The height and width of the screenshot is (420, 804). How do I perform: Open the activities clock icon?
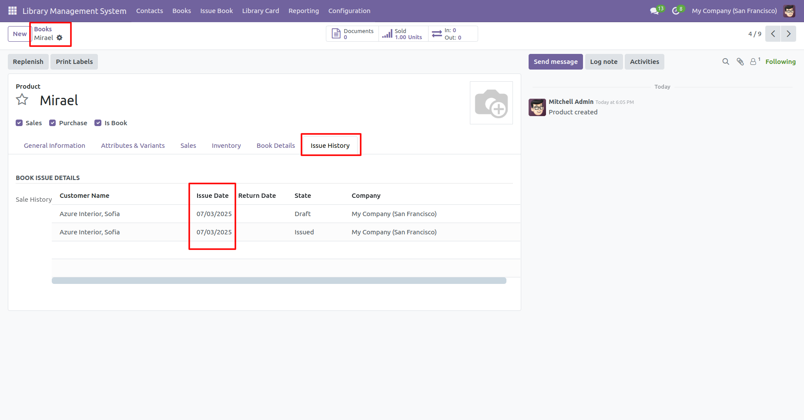point(676,11)
